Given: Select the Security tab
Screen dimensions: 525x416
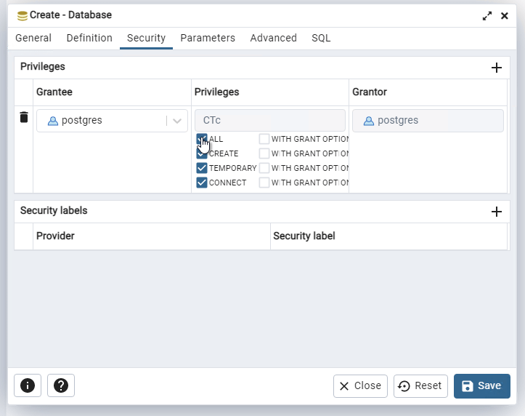Looking at the screenshot, I should click(x=146, y=38).
